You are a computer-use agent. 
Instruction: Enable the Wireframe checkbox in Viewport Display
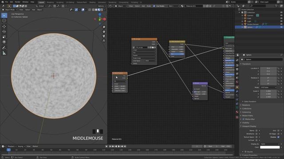click(256, 134)
